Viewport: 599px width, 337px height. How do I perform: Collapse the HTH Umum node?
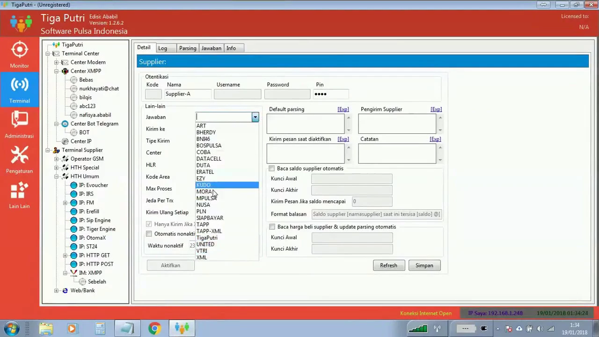pyautogui.click(x=56, y=176)
